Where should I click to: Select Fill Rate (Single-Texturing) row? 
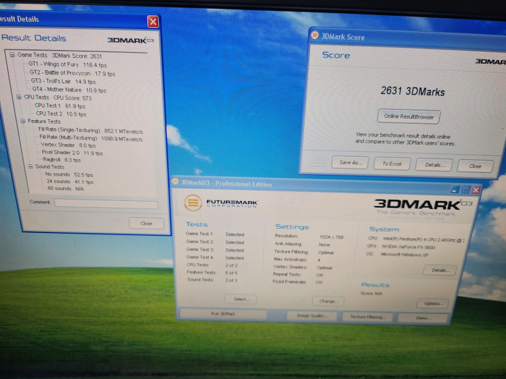pos(90,131)
